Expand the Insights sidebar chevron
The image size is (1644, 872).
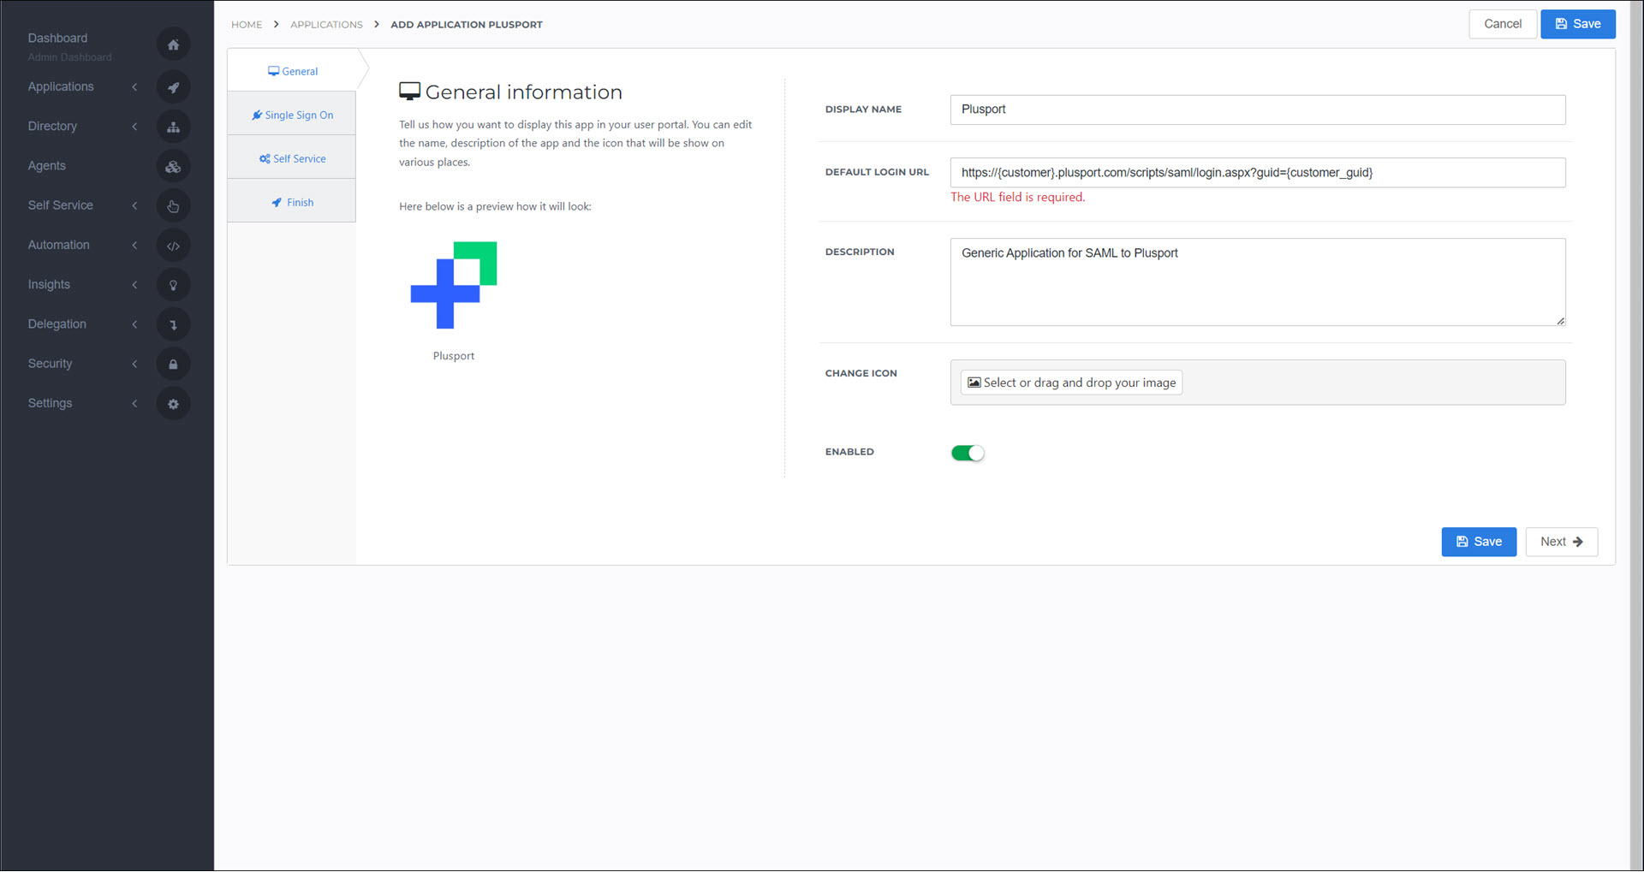(x=134, y=285)
